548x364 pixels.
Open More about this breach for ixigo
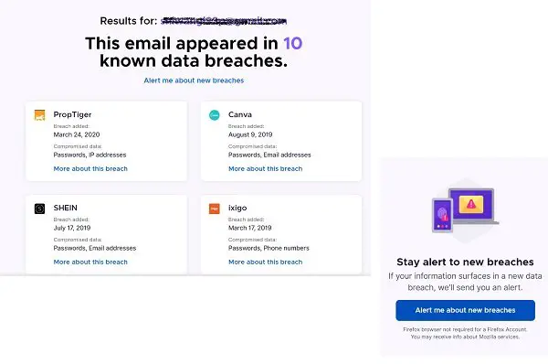tap(265, 262)
